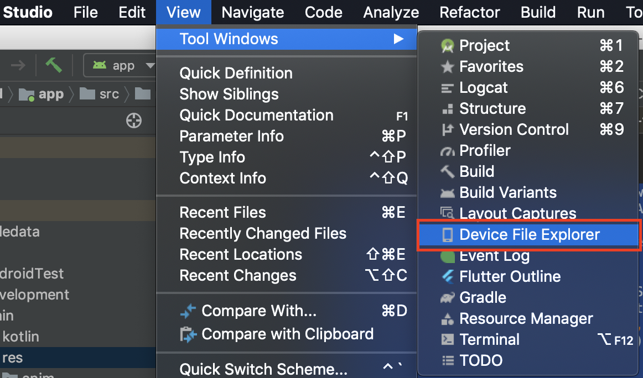Choose Compare with Clipboard from the View menu
This screenshot has width=643, height=378.
point(287,334)
